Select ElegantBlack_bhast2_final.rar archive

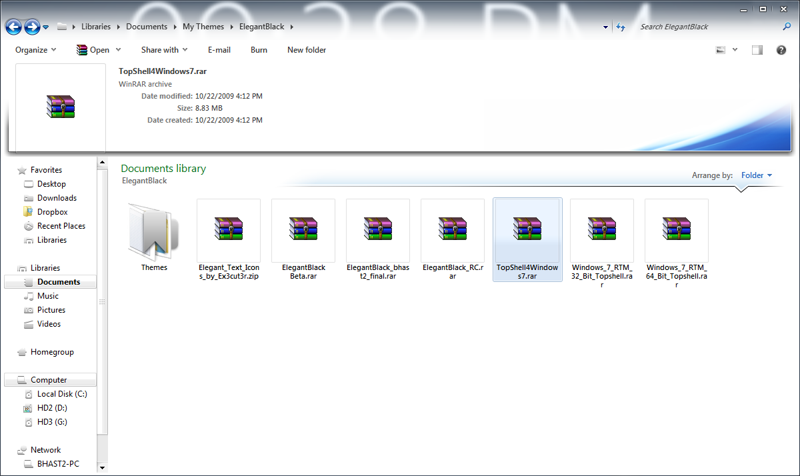378,240
